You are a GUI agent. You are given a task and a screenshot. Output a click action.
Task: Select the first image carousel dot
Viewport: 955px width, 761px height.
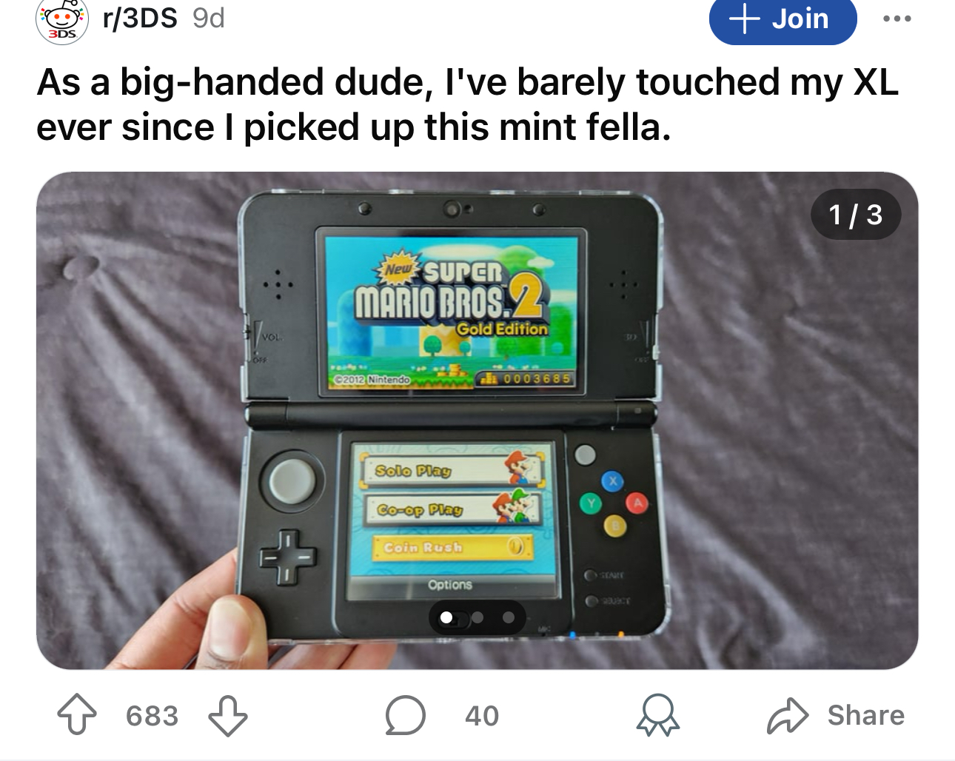[446, 617]
